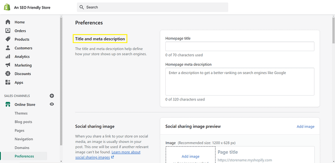Add a sales channel with plus icon
Image resolution: width=335 pixels, height=163 pixels.
[x=52, y=96]
